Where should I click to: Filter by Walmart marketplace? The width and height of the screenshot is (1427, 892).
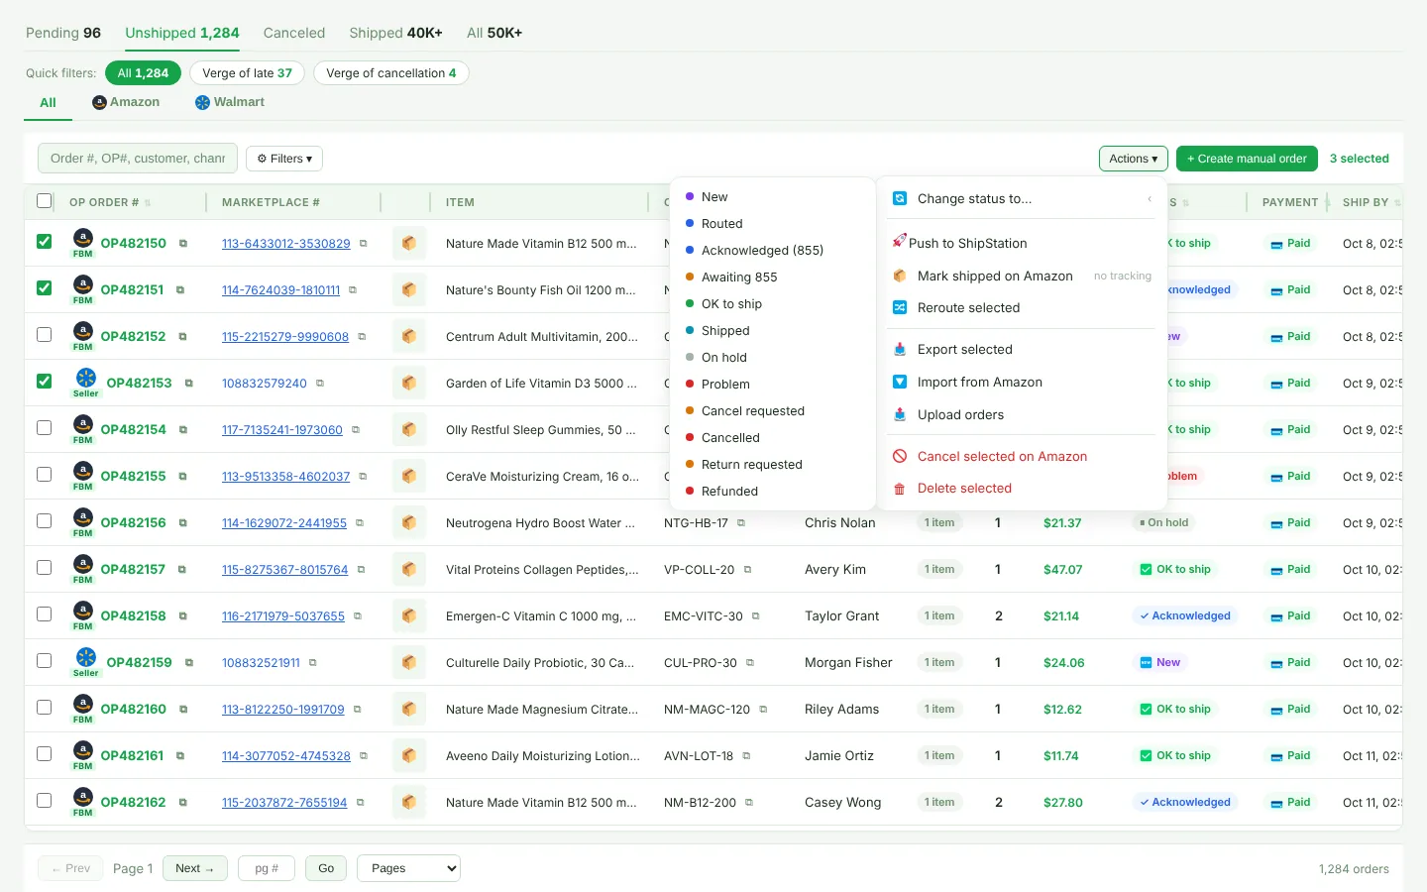pos(230,102)
